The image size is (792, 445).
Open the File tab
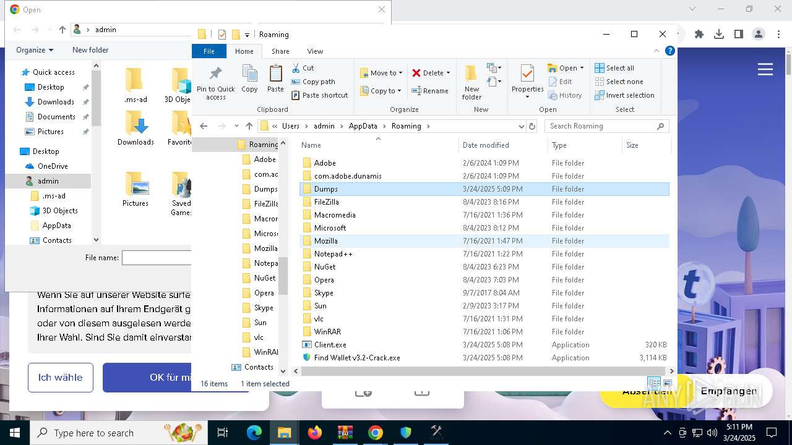tap(209, 51)
